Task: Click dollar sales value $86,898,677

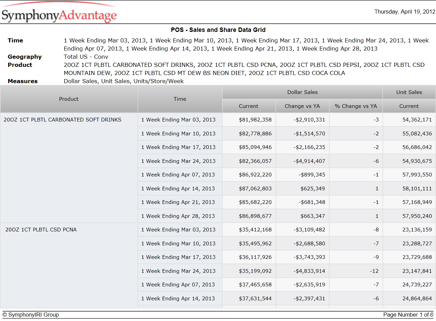Action: click(255, 216)
